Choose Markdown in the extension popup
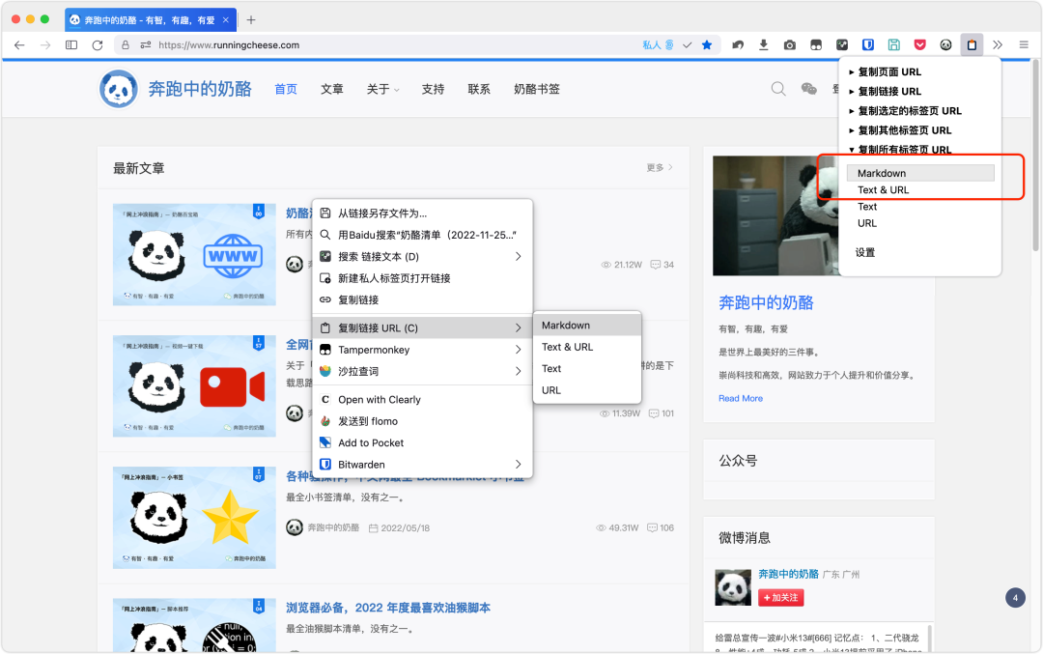 click(920, 173)
